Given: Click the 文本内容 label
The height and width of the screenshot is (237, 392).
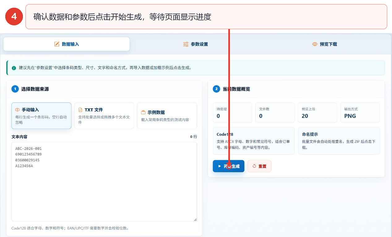Looking at the screenshot, I should pos(19,137).
